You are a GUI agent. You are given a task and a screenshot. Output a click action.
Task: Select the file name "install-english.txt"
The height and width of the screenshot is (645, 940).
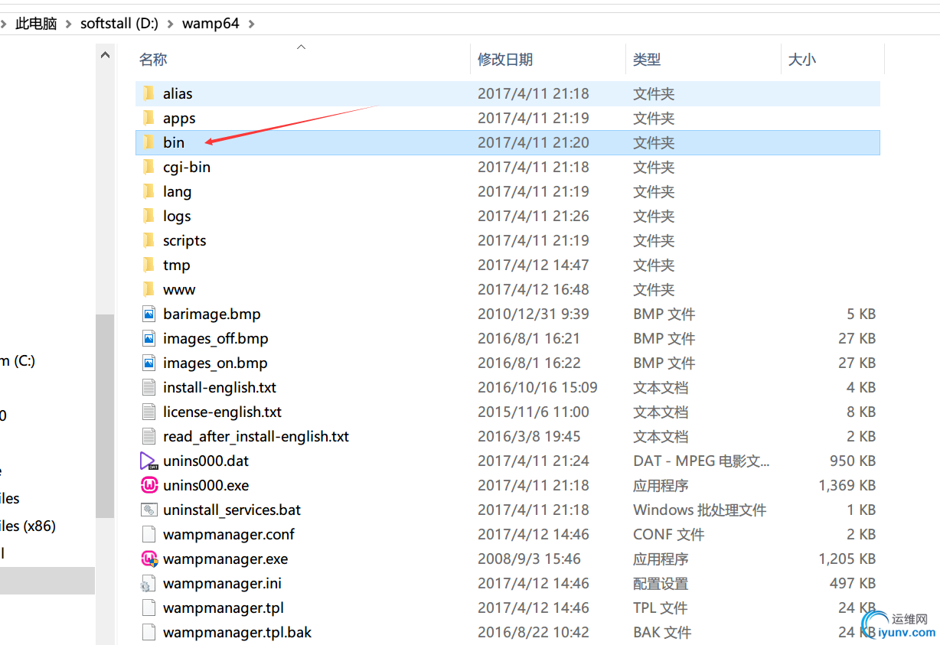pos(220,387)
